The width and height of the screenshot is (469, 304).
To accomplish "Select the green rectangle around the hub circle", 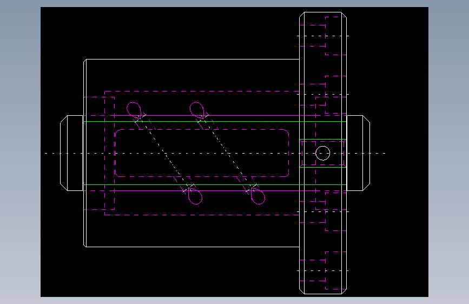I will coord(323,153).
